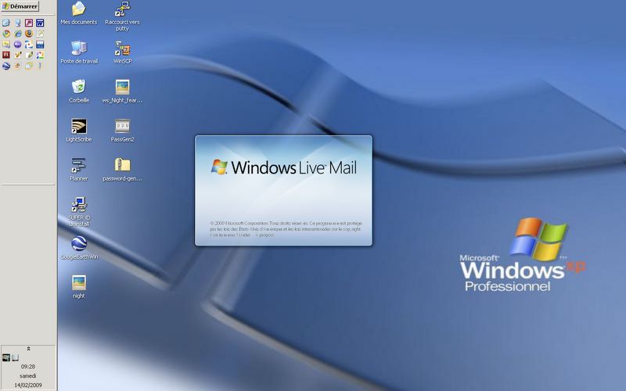The width and height of the screenshot is (626, 391).
Task: Select the ws_Night_fear image file
Action: pos(122,91)
